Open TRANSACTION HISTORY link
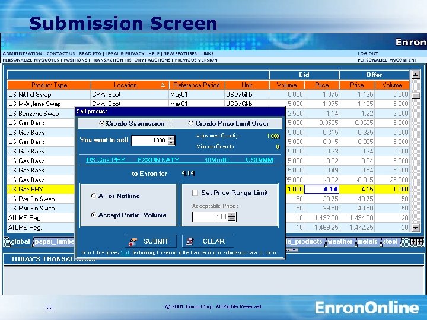This screenshot has height=320, width=427. point(118,60)
